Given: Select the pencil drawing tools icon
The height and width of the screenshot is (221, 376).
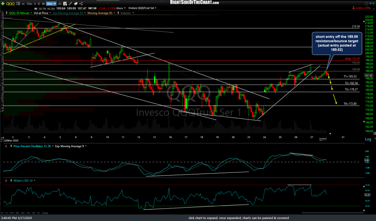Looking at the screenshot, I should click(x=70, y=4).
